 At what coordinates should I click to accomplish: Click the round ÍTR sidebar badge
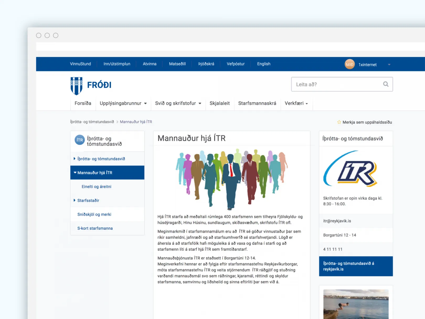point(80,140)
